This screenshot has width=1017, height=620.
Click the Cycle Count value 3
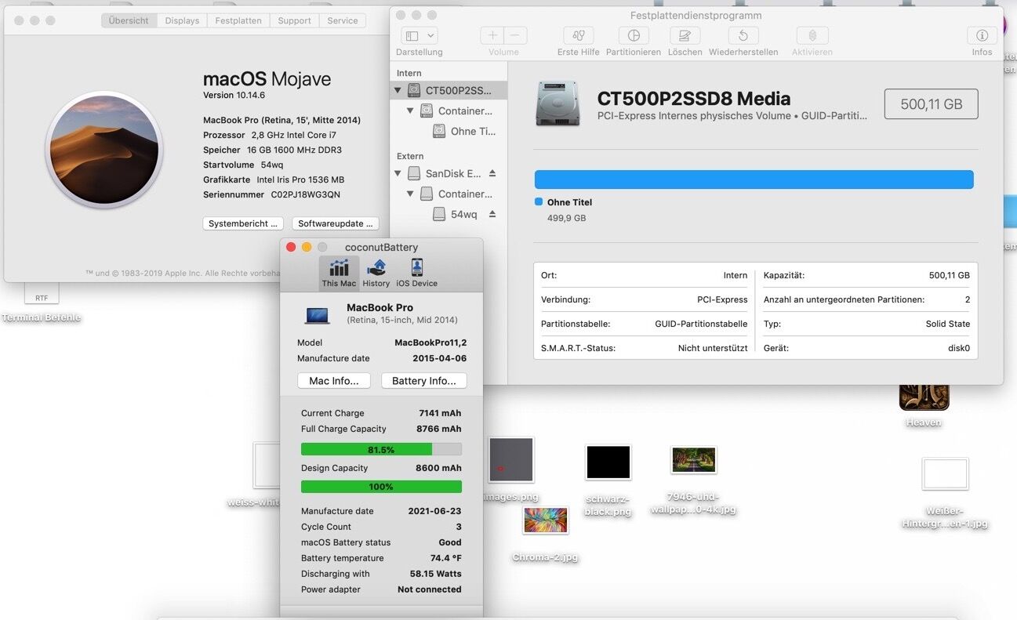point(459,527)
